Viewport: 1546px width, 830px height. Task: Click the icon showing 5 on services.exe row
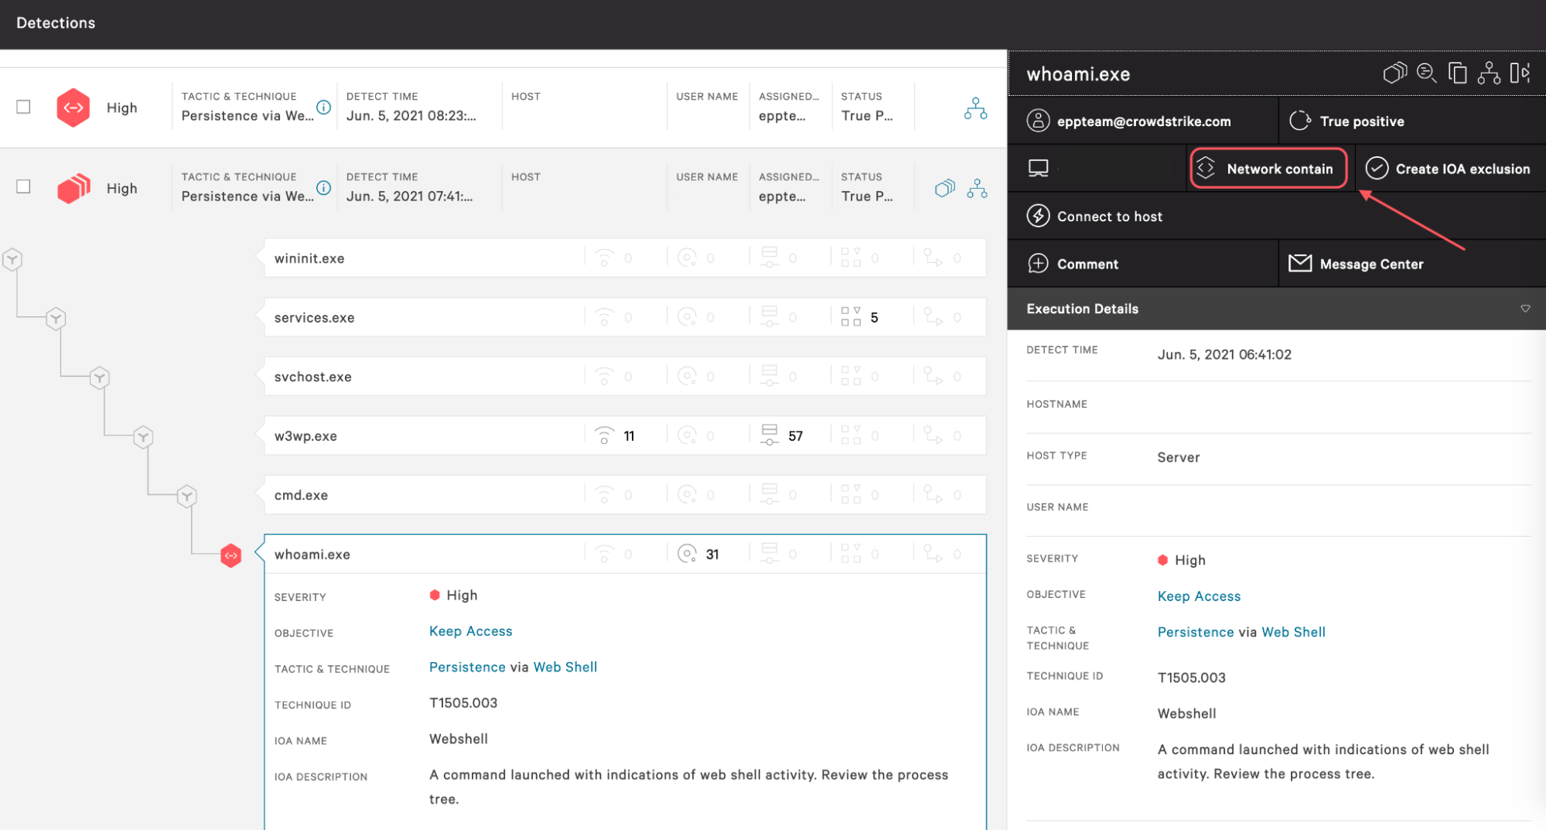point(851,317)
